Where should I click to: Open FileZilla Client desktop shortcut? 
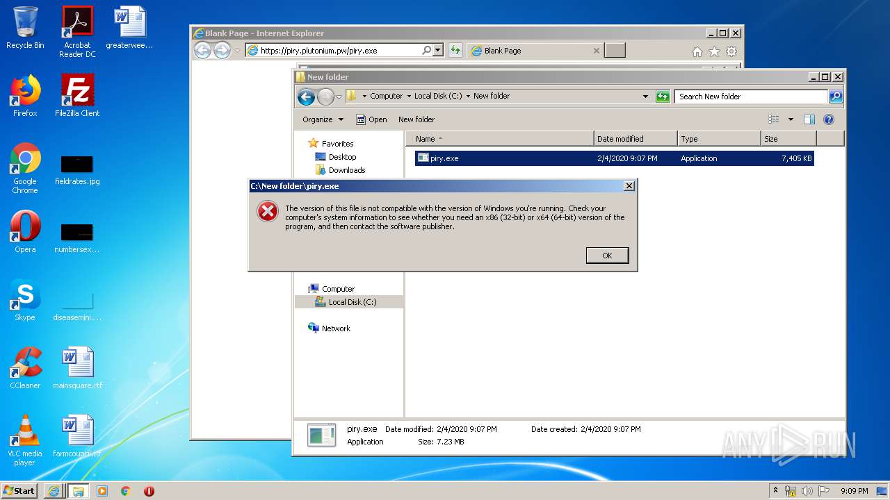(x=77, y=96)
